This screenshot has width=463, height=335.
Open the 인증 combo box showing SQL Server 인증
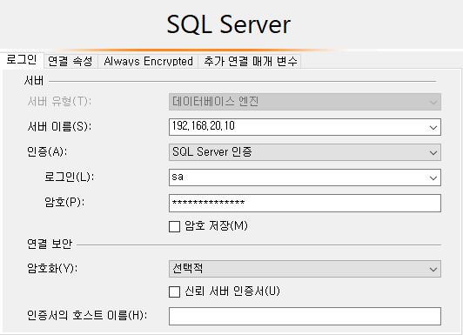[x=305, y=152]
